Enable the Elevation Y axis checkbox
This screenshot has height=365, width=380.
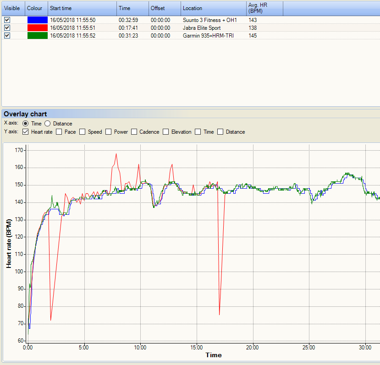click(166, 132)
